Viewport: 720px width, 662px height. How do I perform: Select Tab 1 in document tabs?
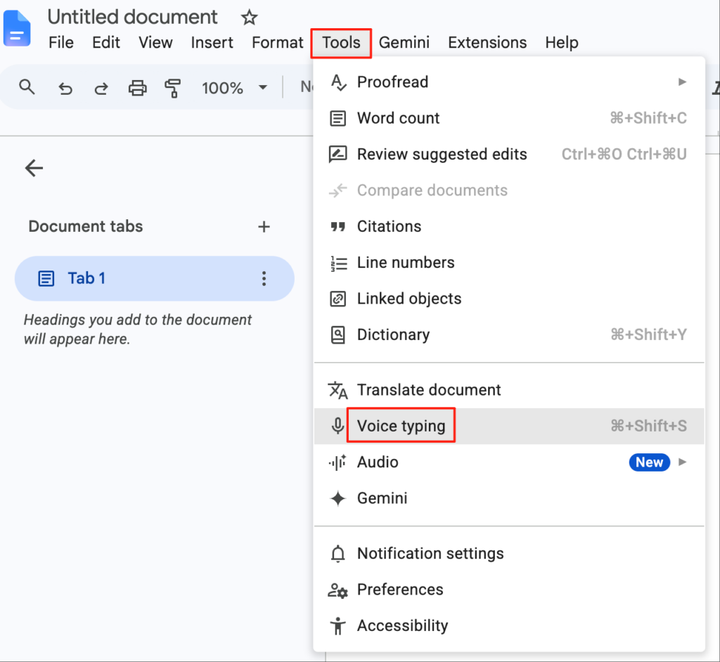[154, 279]
